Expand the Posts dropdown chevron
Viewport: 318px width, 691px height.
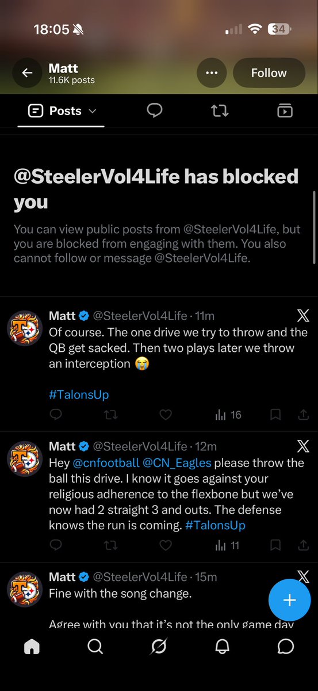tap(92, 111)
